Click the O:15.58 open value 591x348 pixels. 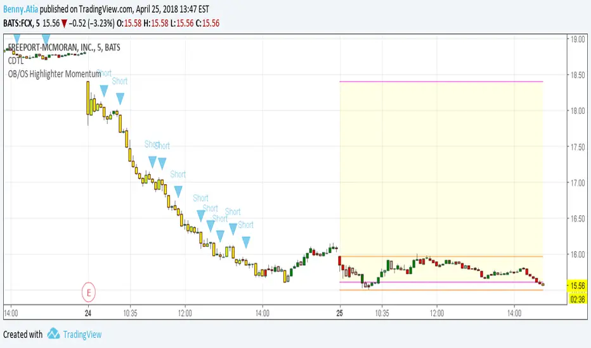(x=129, y=23)
